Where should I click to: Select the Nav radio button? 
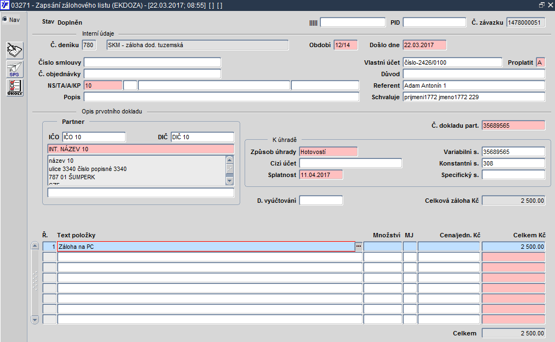[x=4, y=19]
